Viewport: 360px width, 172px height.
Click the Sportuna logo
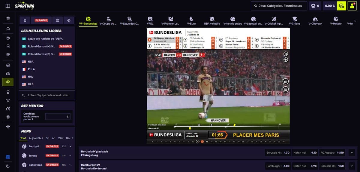click(x=25, y=6)
